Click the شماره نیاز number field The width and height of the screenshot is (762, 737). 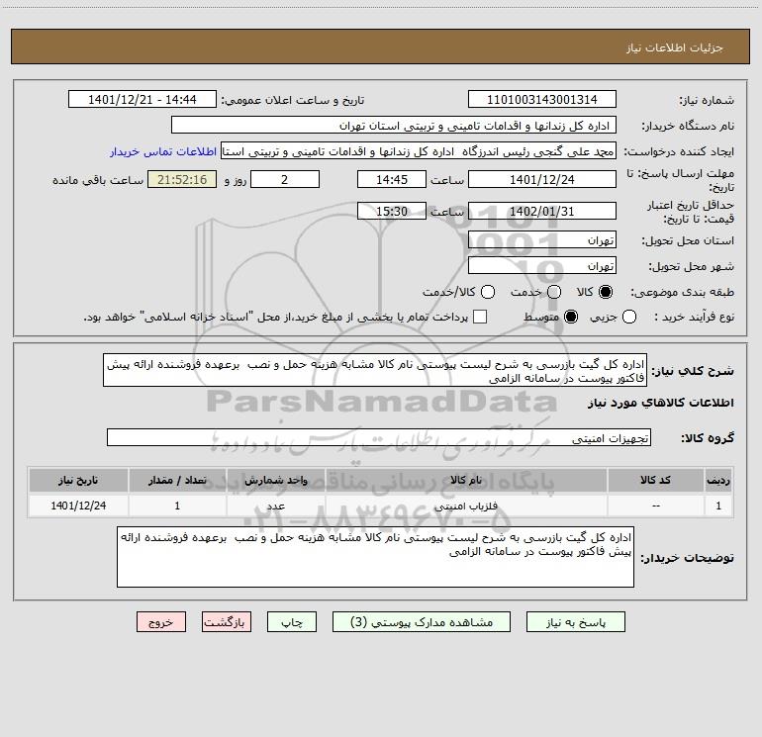coord(541,100)
